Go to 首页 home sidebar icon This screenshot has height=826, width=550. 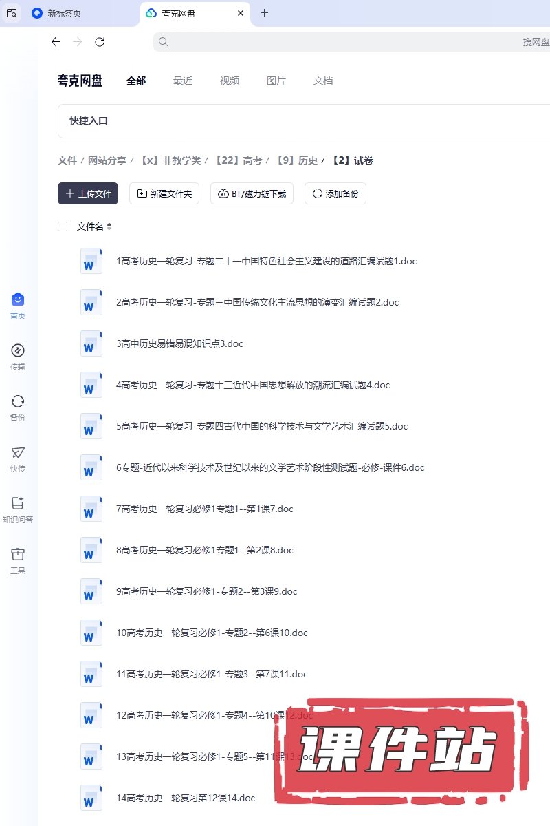coord(18,300)
